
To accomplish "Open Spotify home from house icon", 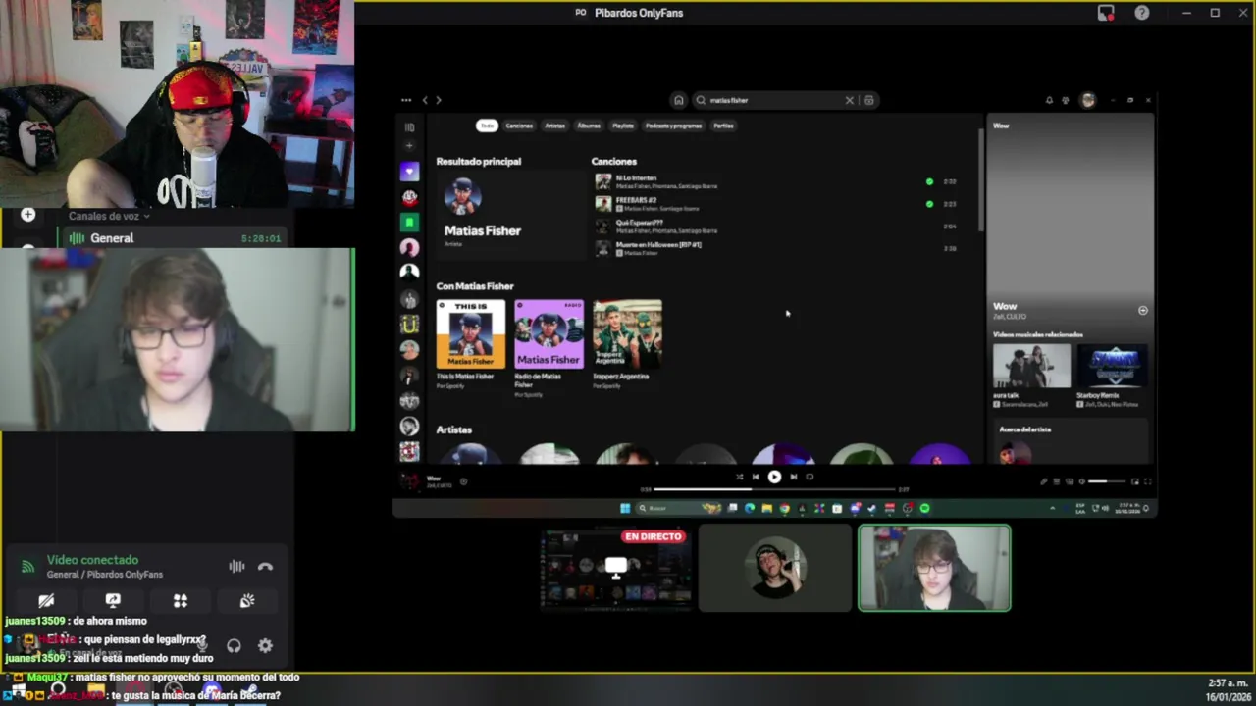I will click(x=678, y=100).
